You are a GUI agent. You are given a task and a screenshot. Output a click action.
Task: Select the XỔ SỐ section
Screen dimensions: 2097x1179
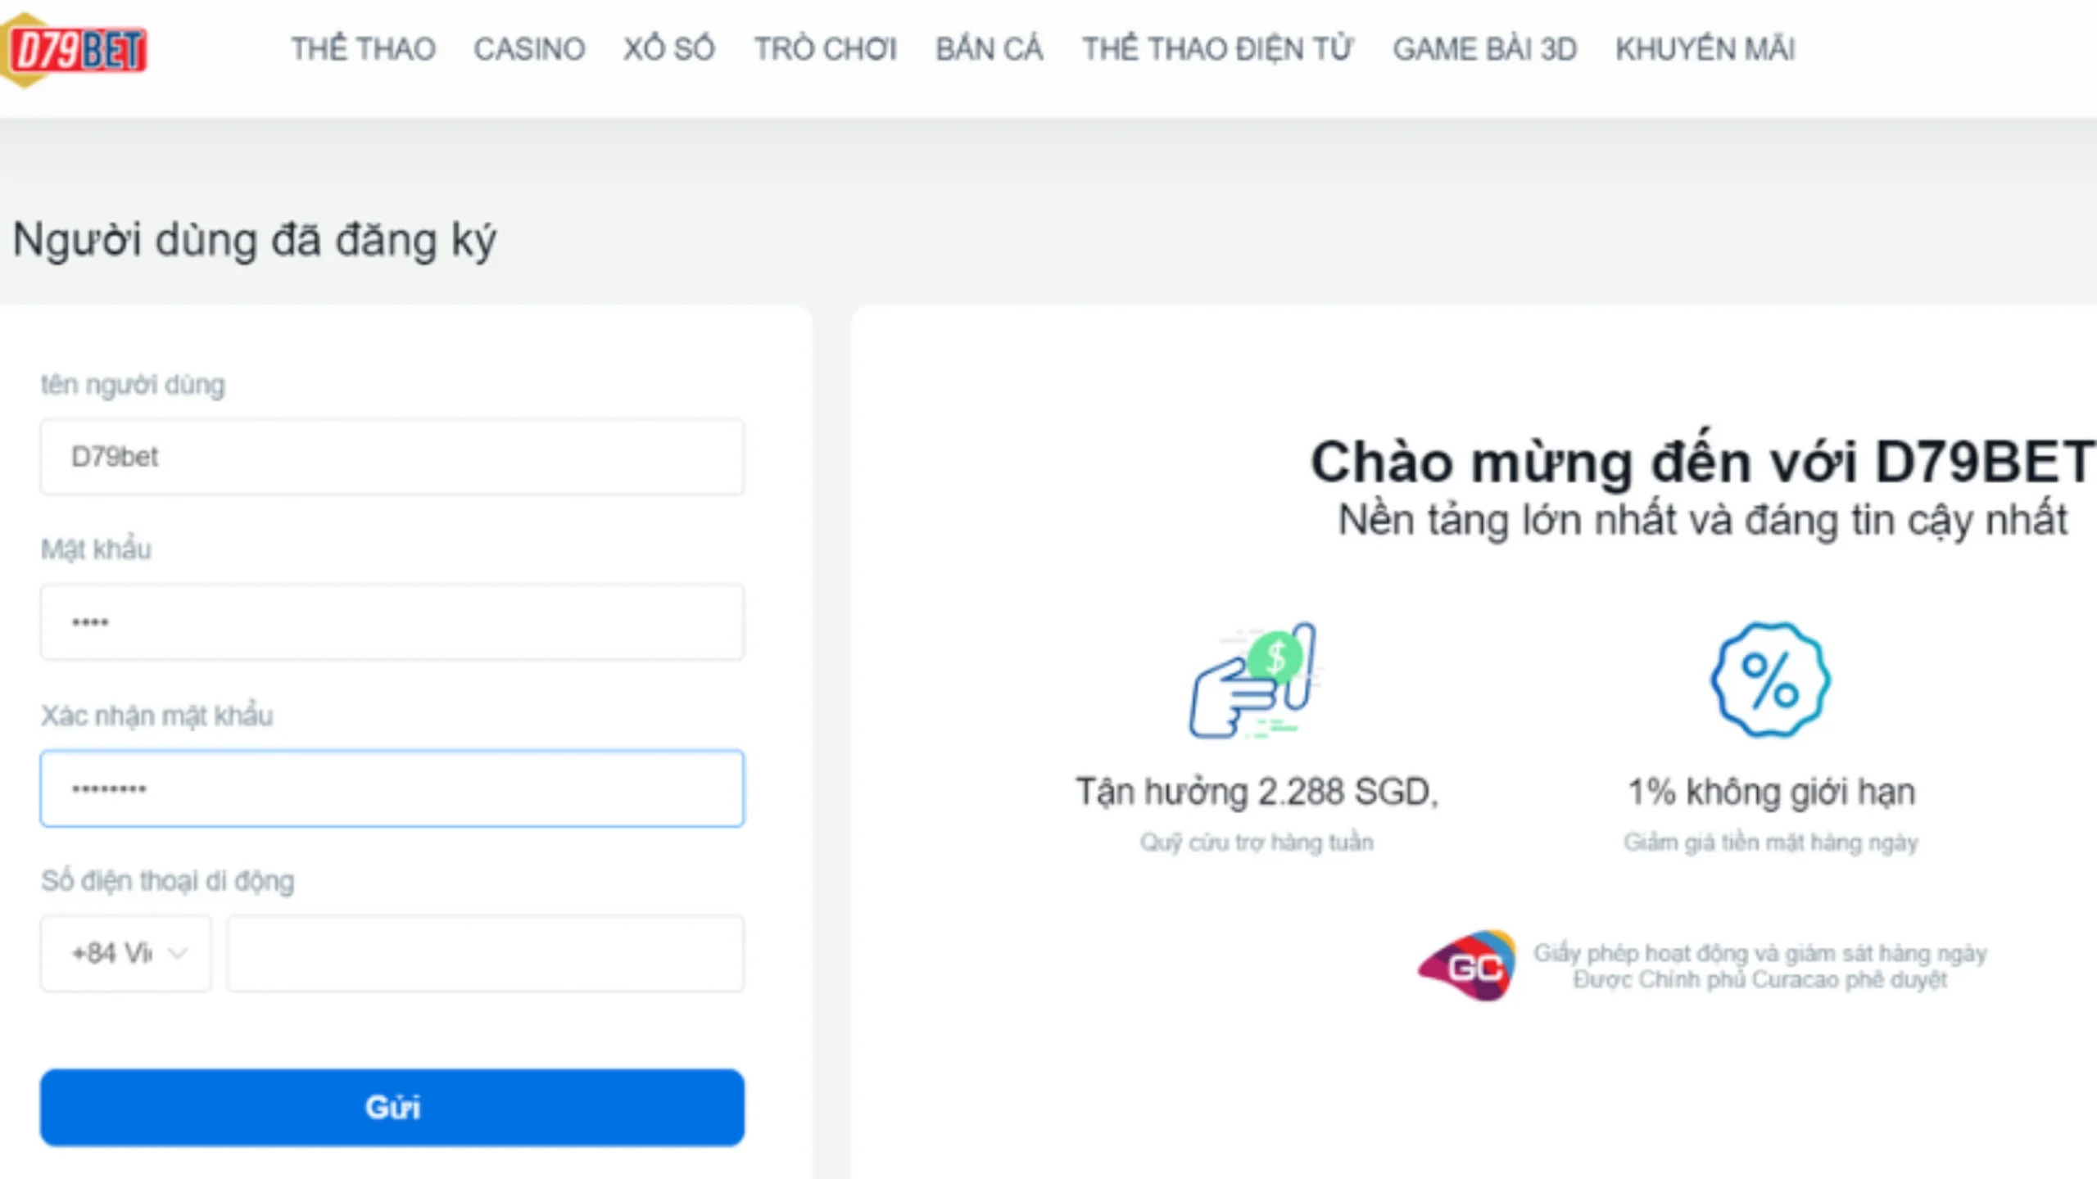coord(669,49)
